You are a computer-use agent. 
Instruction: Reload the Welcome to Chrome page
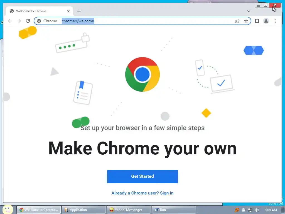28,21
